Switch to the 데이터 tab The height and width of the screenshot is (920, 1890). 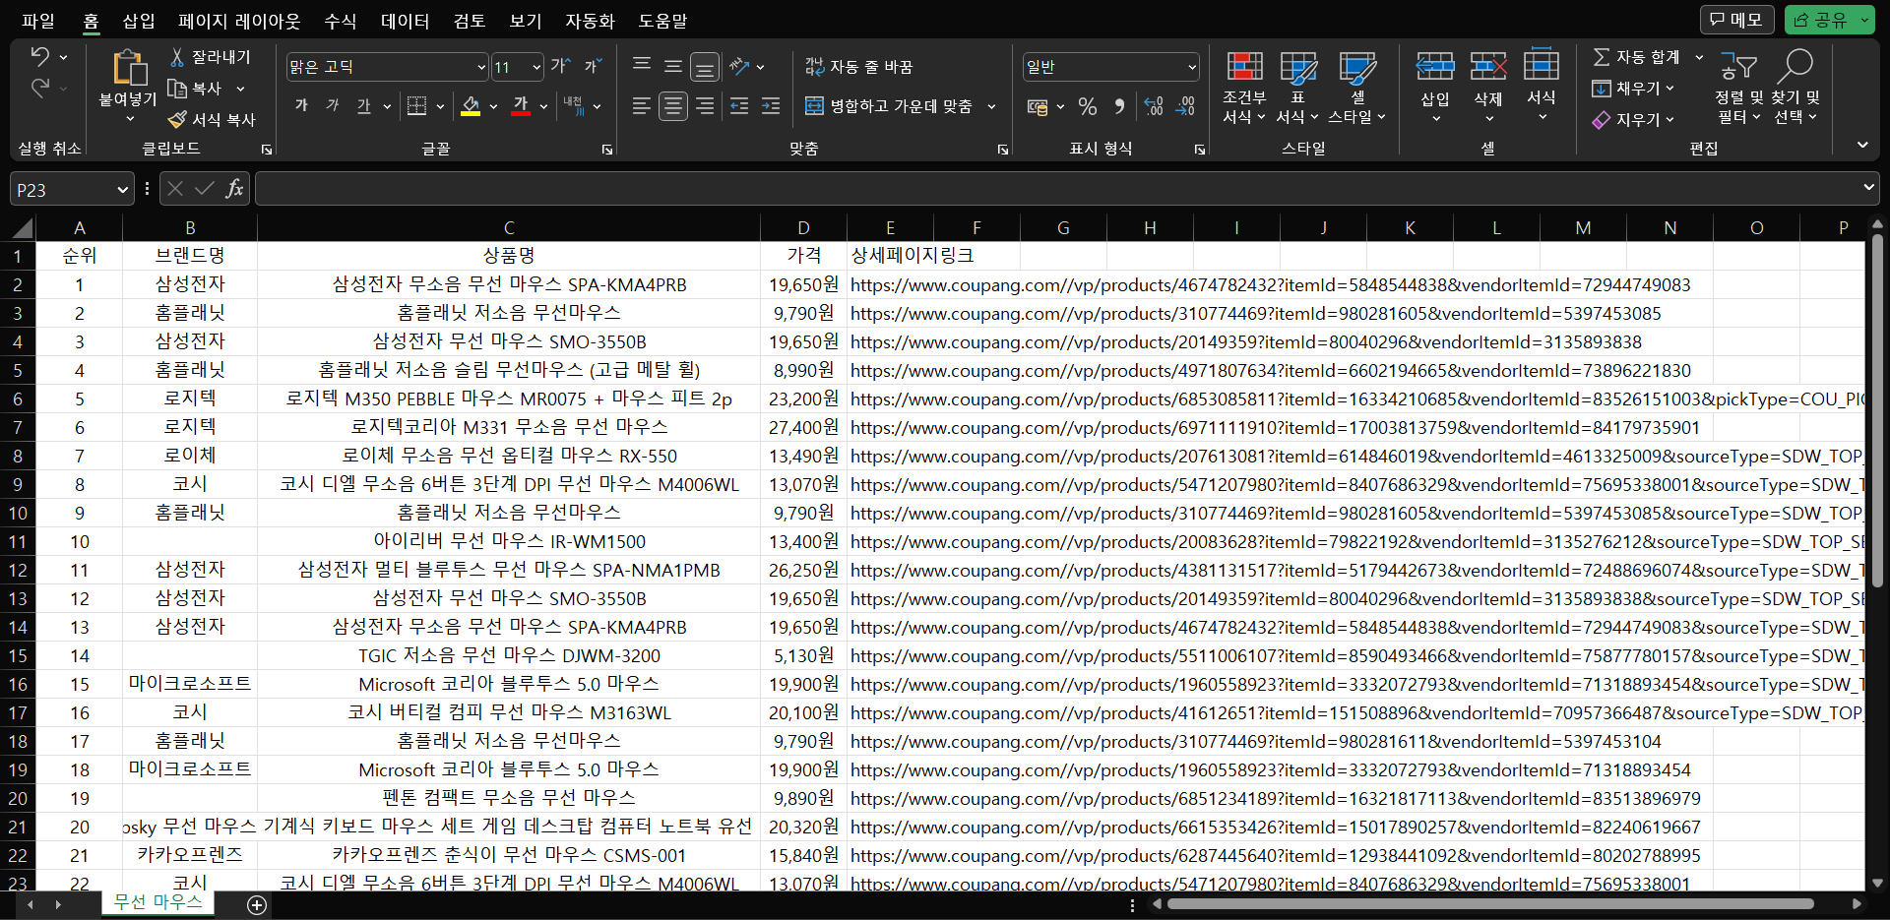[406, 21]
